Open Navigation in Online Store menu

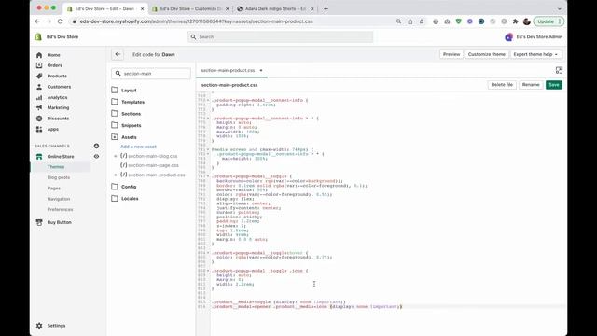point(58,199)
